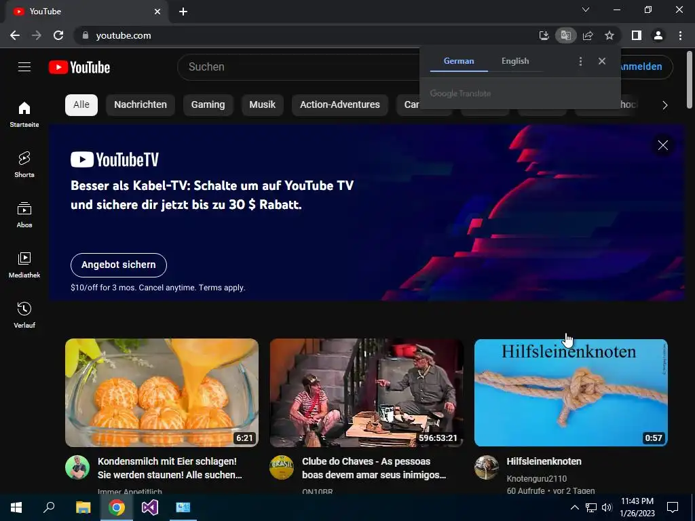The width and height of the screenshot is (695, 521).
Task: Open Shorts from the sidebar
Action: pyautogui.click(x=24, y=164)
